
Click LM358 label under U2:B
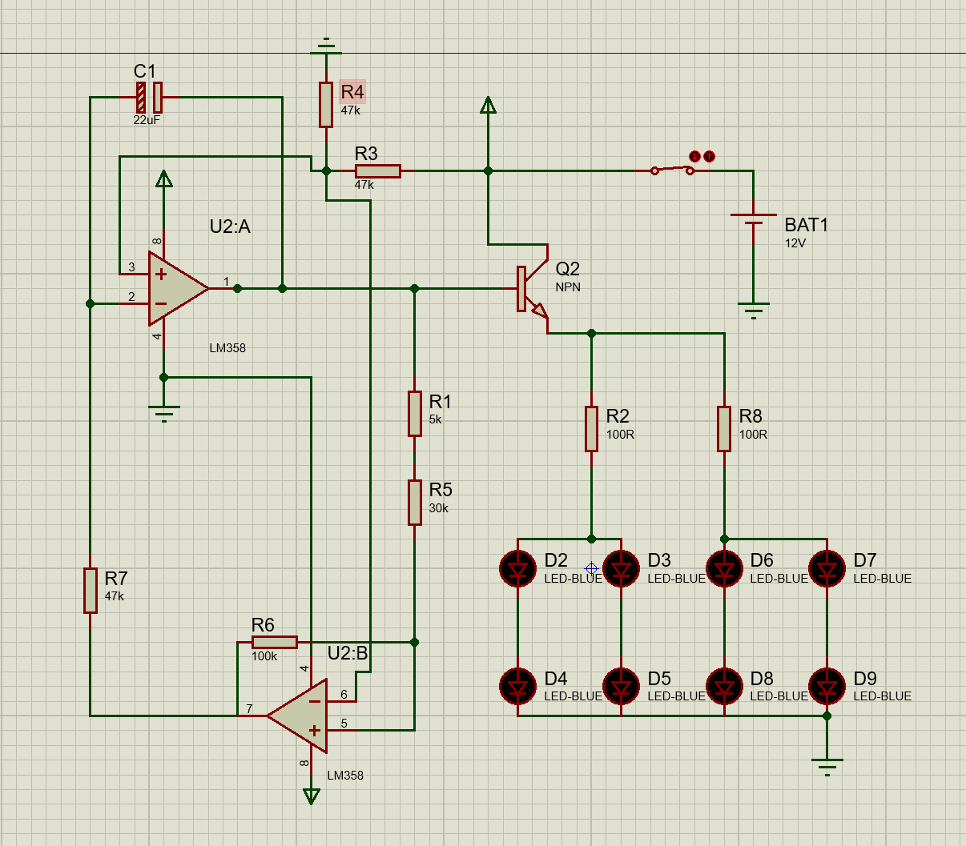coord(345,776)
